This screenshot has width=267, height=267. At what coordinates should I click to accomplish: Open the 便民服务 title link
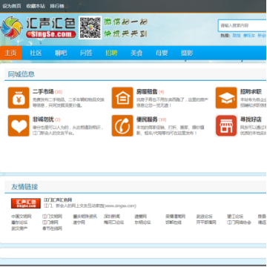pos(147,119)
